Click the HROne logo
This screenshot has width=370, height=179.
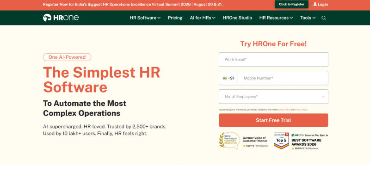coord(61,18)
